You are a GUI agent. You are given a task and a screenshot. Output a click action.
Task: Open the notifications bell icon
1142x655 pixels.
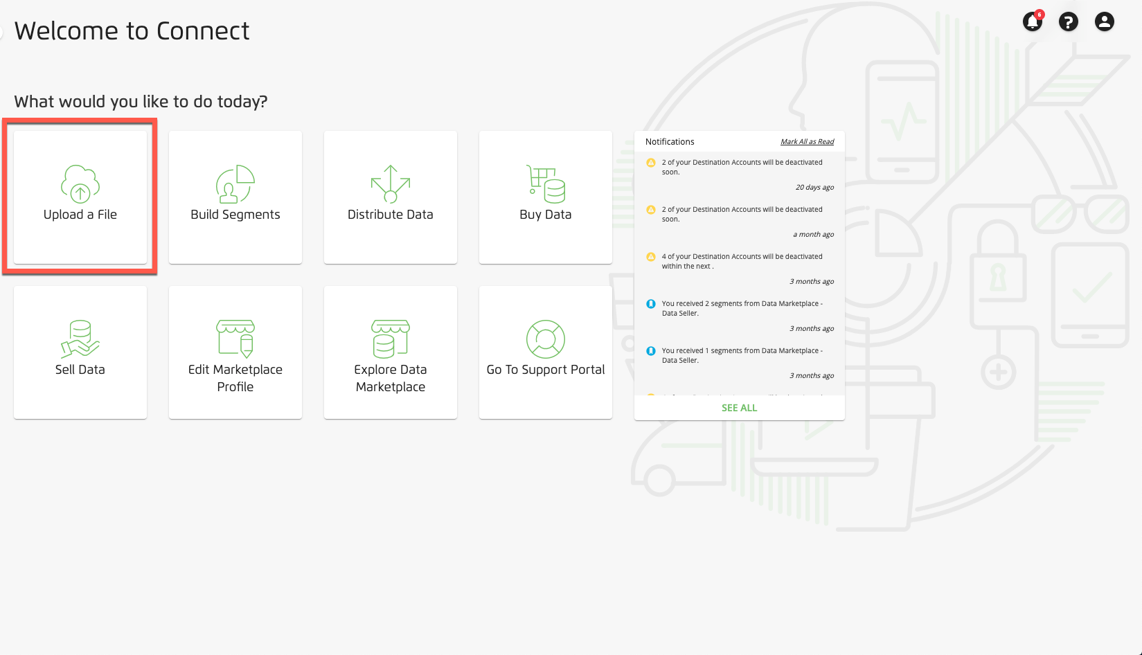(1033, 21)
